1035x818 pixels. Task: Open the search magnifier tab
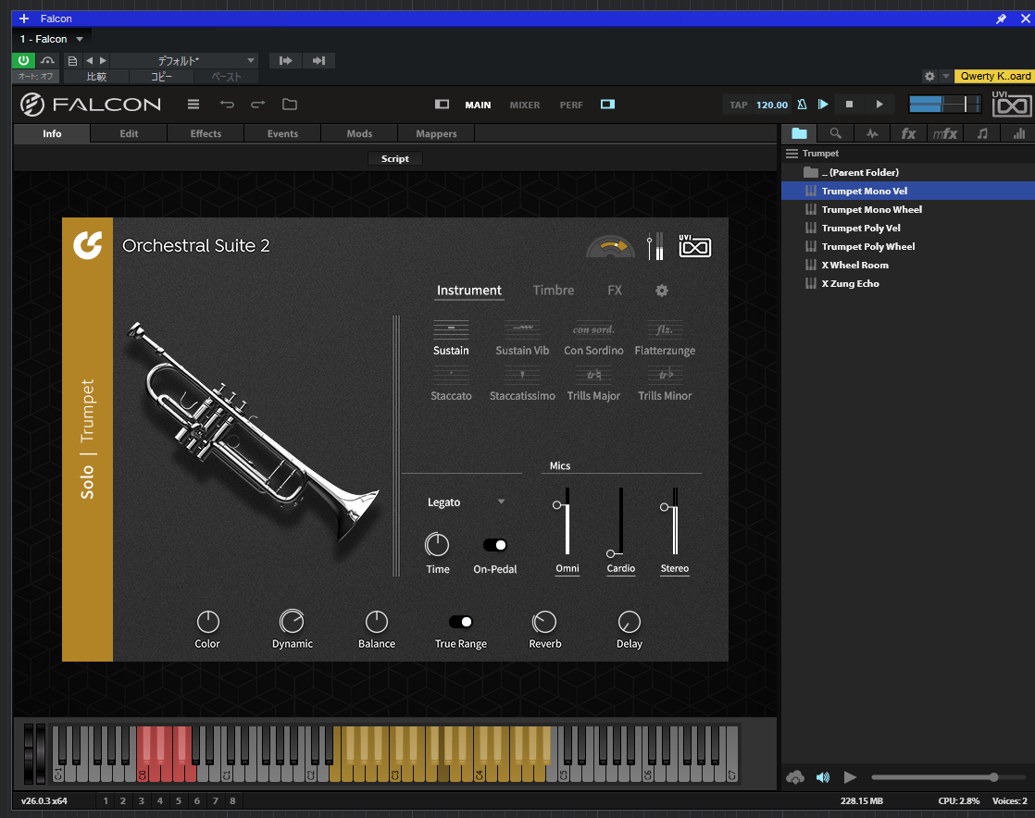tap(836, 133)
